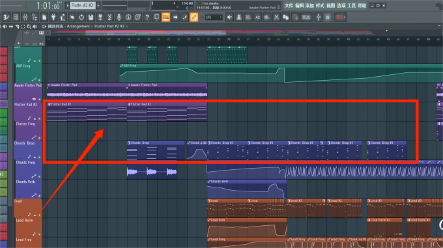443x248 pixels.
Task: Click the purple color block left of Flutter Pad #2
Action: (x=4, y=104)
